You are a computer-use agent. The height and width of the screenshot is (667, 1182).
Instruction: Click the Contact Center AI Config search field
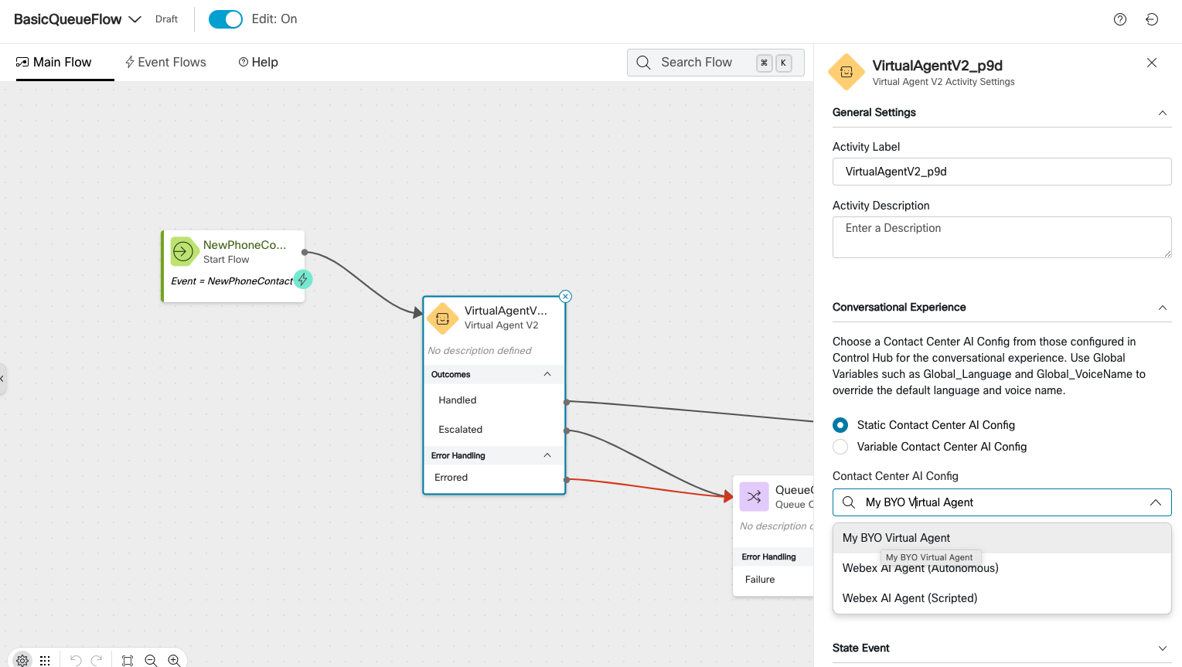coord(1002,502)
